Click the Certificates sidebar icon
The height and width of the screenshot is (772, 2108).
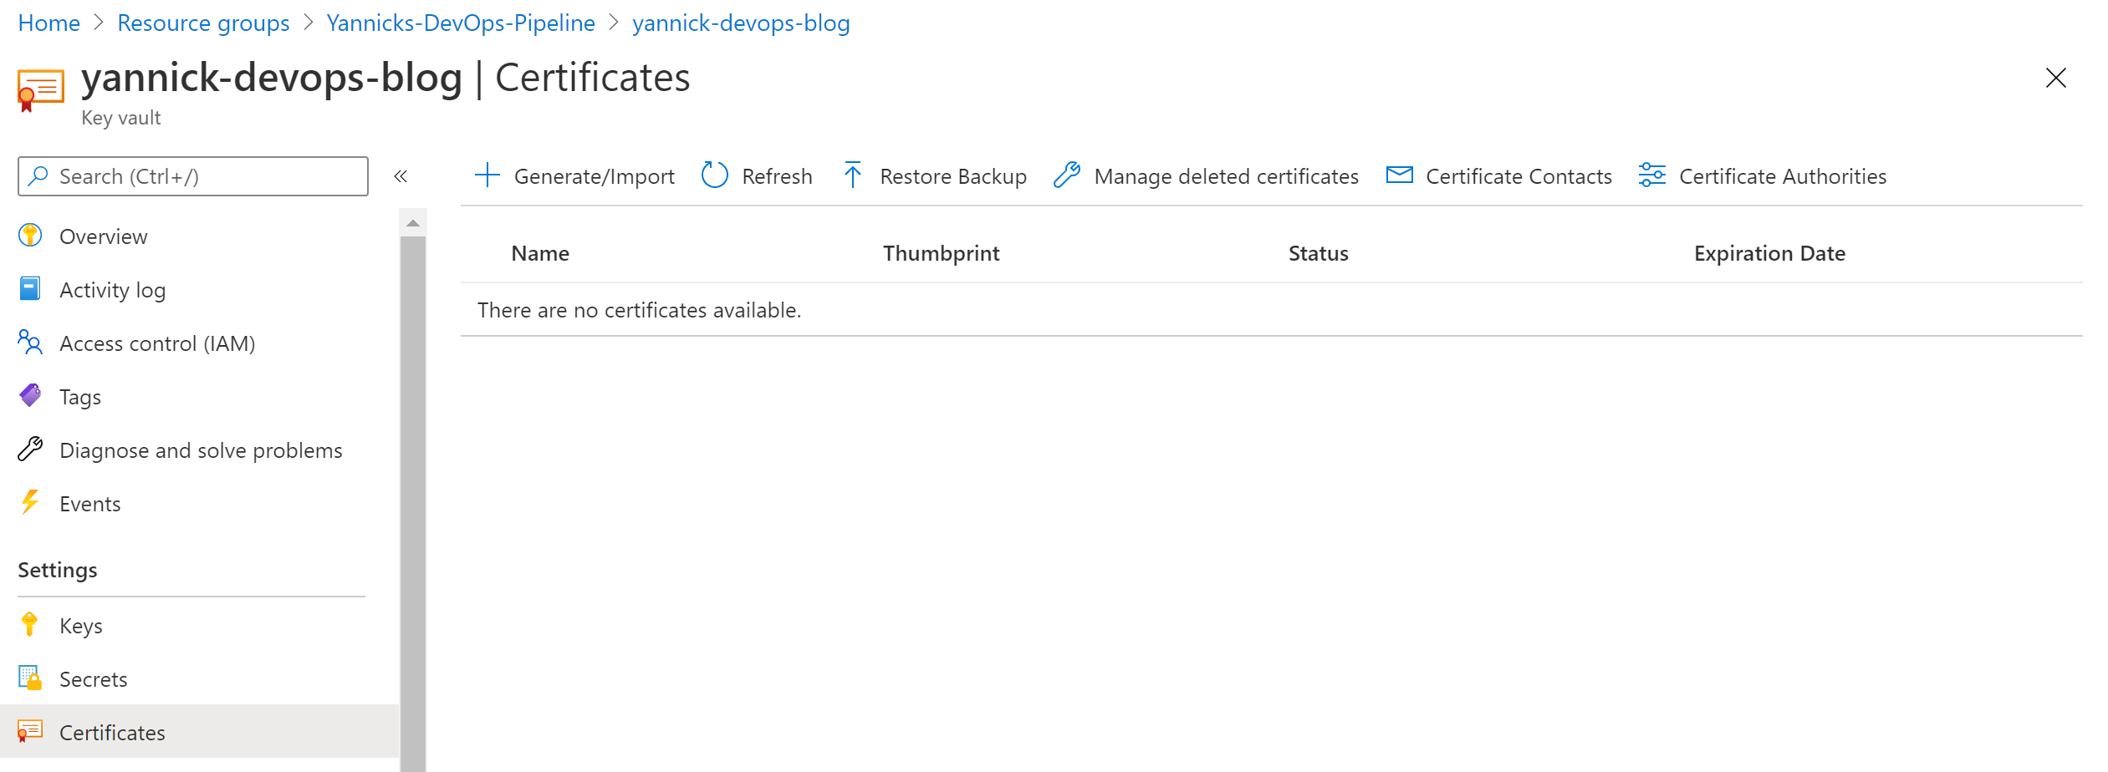30,732
